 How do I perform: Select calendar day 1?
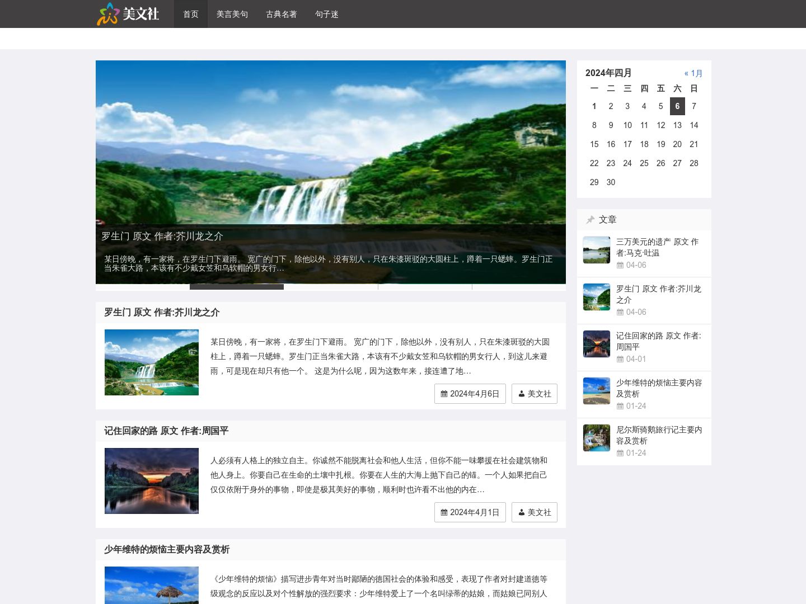click(594, 106)
